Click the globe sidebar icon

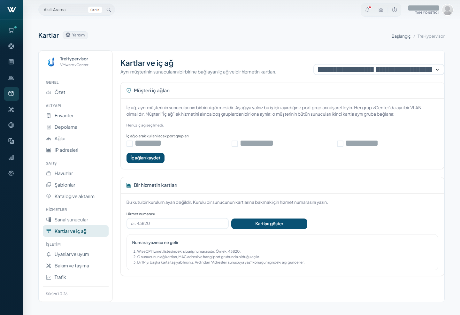coord(11,125)
